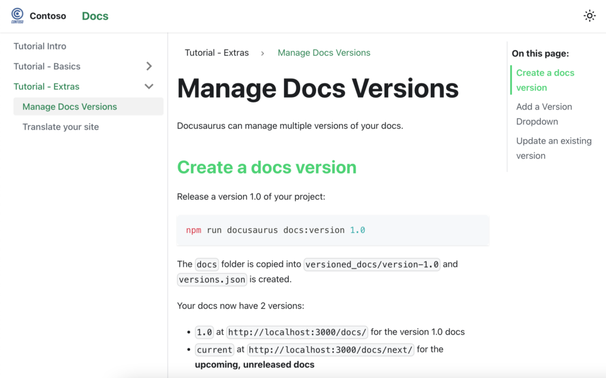Click the Tutorial - Extras breadcrumb

click(x=217, y=53)
